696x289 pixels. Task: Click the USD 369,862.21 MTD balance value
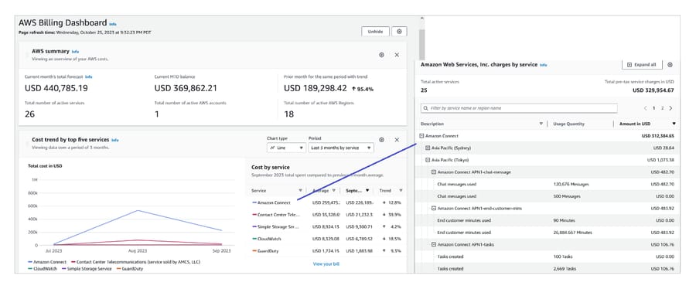[186, 89]
